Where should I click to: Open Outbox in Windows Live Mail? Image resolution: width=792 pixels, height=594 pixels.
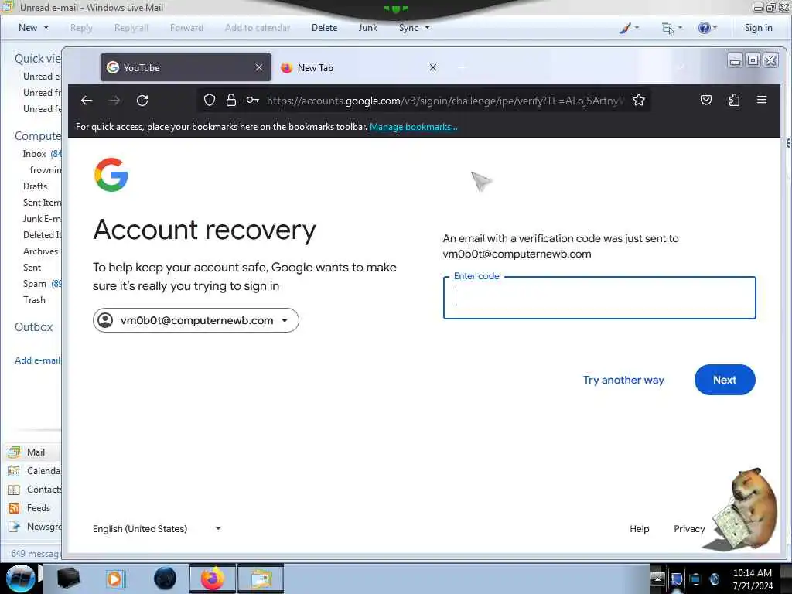pos(33,327)
